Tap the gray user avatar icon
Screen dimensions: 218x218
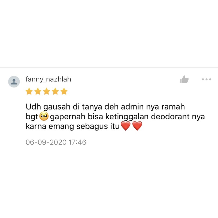[14, 81]
